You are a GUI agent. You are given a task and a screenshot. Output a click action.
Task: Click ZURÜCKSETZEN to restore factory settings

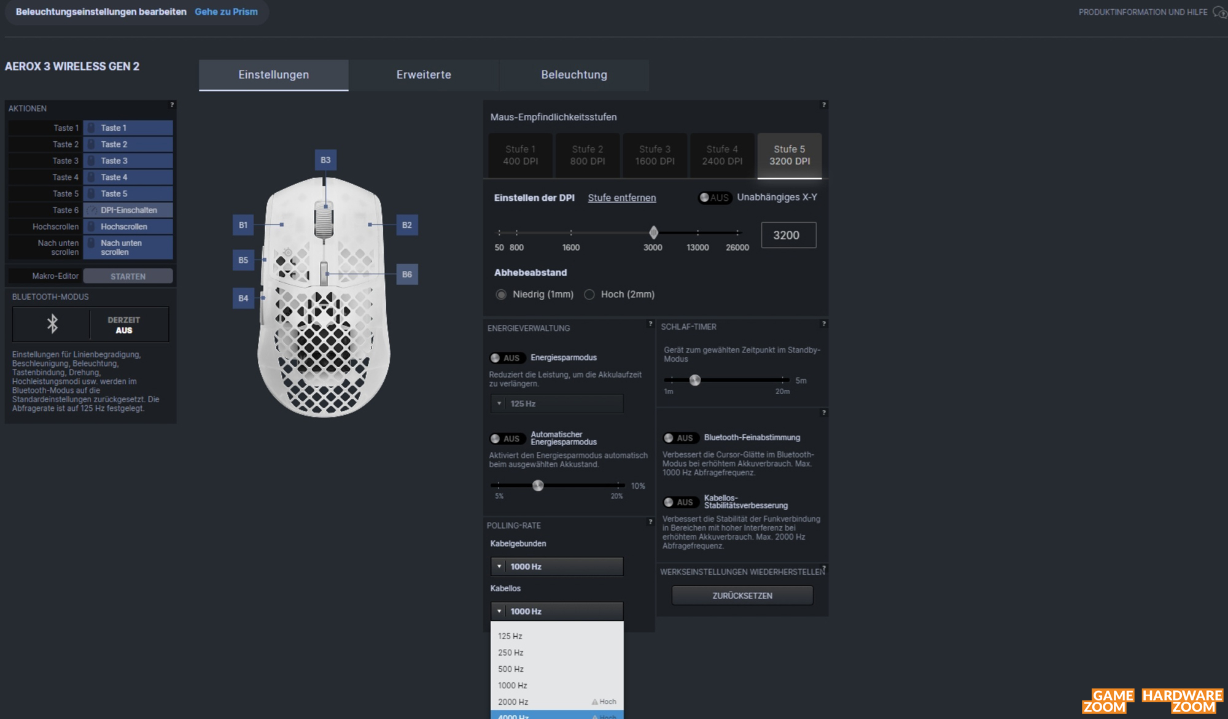click(x=742, y=596)
